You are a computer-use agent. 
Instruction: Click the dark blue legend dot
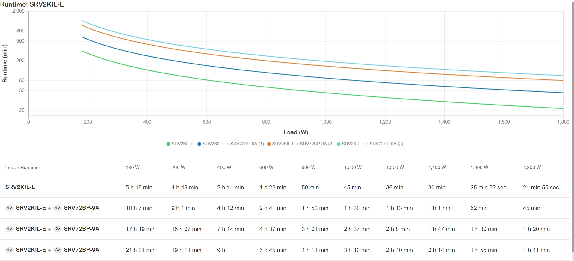pyautogui.click(x=199, y=144)
